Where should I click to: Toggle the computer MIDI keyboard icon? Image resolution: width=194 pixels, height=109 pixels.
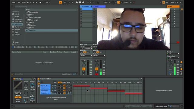coord(164,2)
